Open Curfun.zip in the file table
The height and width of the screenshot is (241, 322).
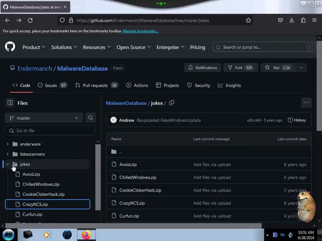[x=129, y=216]
